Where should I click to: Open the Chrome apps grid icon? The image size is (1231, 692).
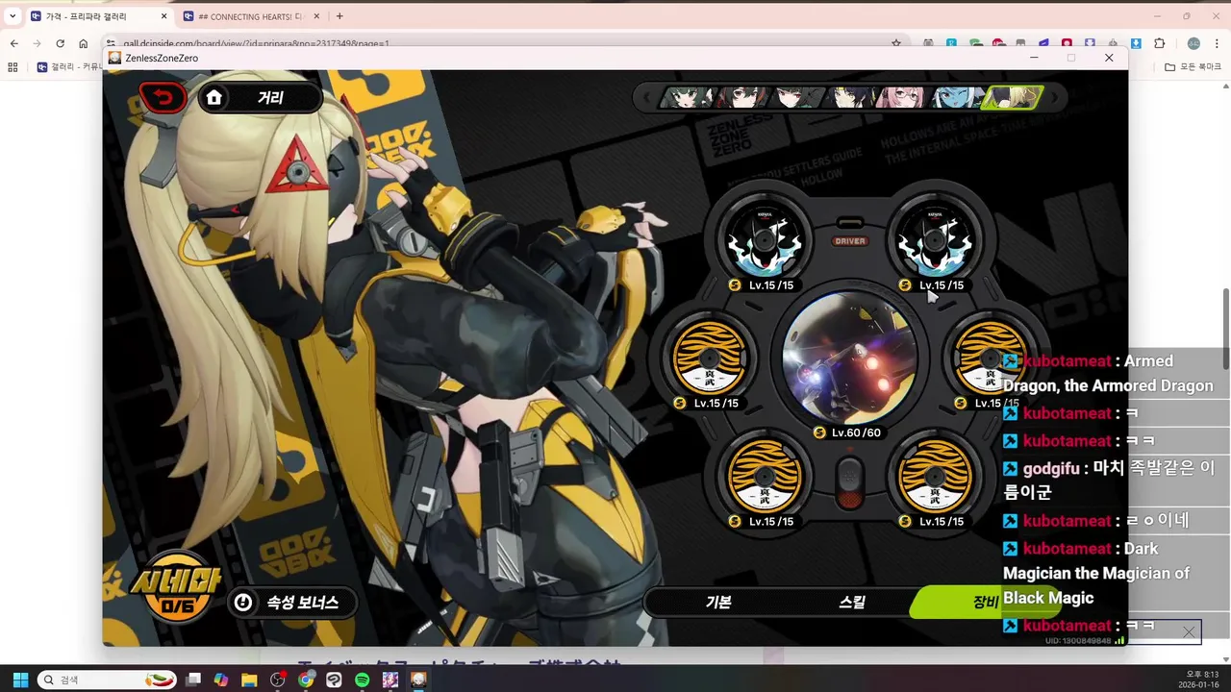tap(13, 67)
